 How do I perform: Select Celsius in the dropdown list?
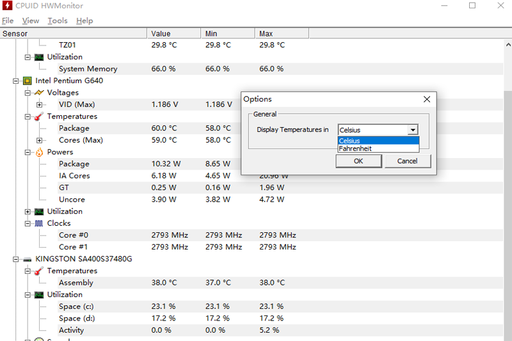click(x=378, y=141)
